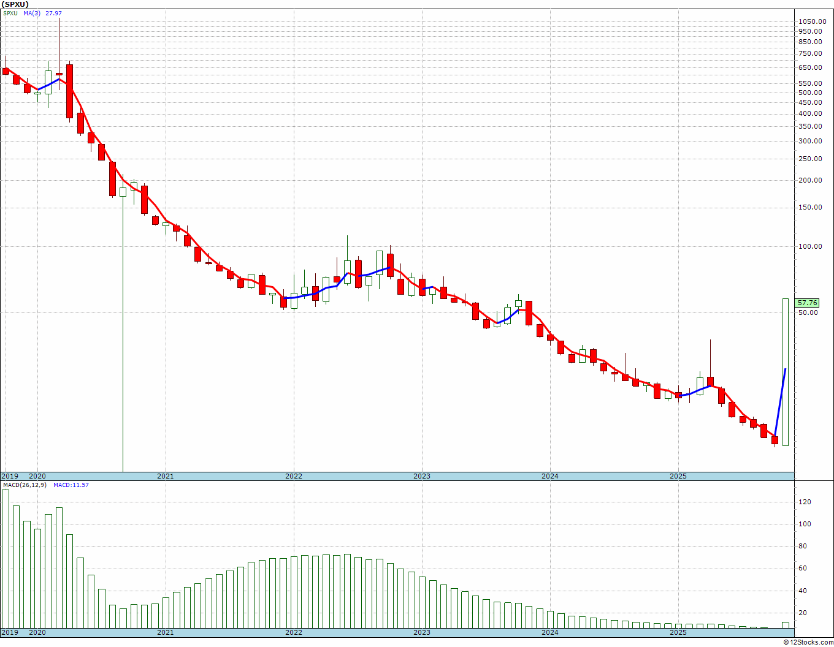Select 2020 on the price chart time axis
This screenshot has height=647, width=834.
point(37,476)
